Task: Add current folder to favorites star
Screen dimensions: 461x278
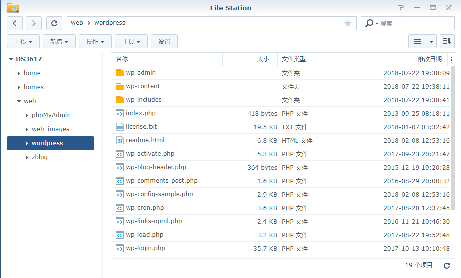Action: [348, 23]
